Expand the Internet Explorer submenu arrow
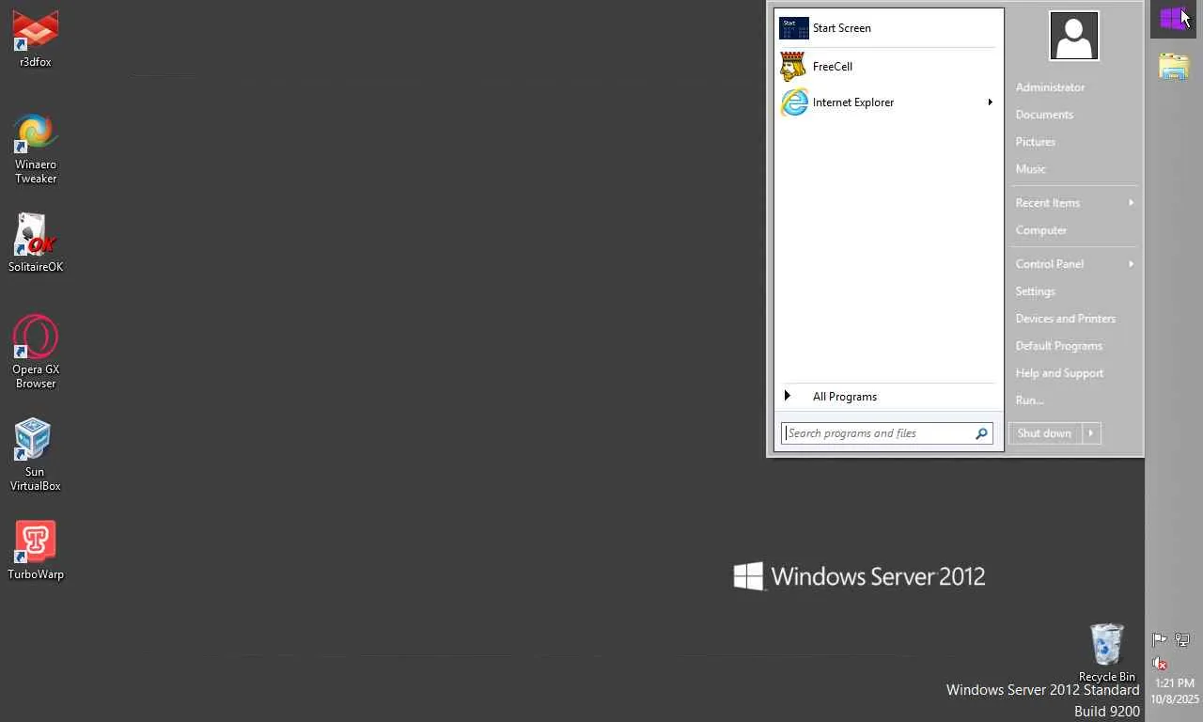This screenshot has height=722, width=1203. pyautogui.click(x=990, y=102)
